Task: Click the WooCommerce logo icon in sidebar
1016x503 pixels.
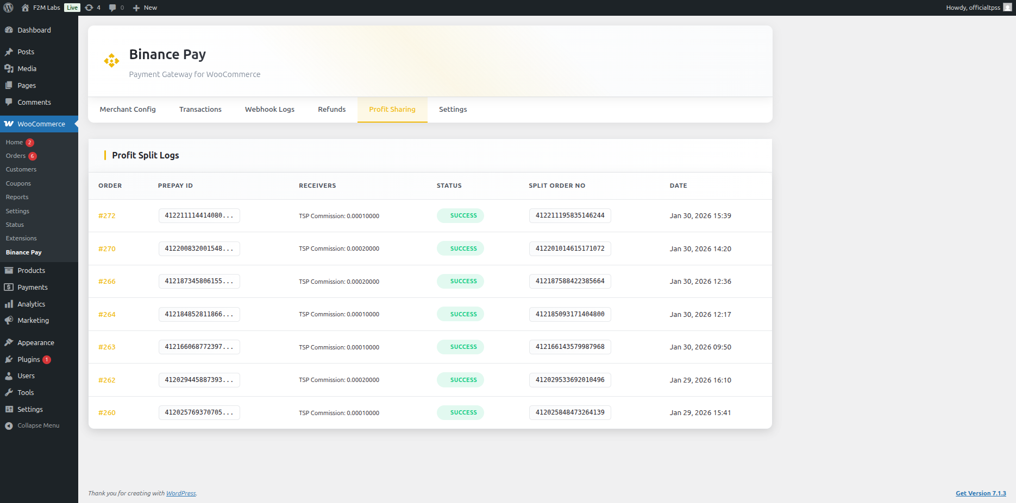Action: click(9, 124)
